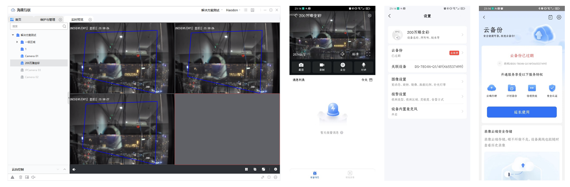
Task: Expand the 一级区域 tree node
Action: coord(17,42)
